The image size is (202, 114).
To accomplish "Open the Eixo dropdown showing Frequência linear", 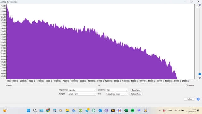I will (x=117, y=94).
